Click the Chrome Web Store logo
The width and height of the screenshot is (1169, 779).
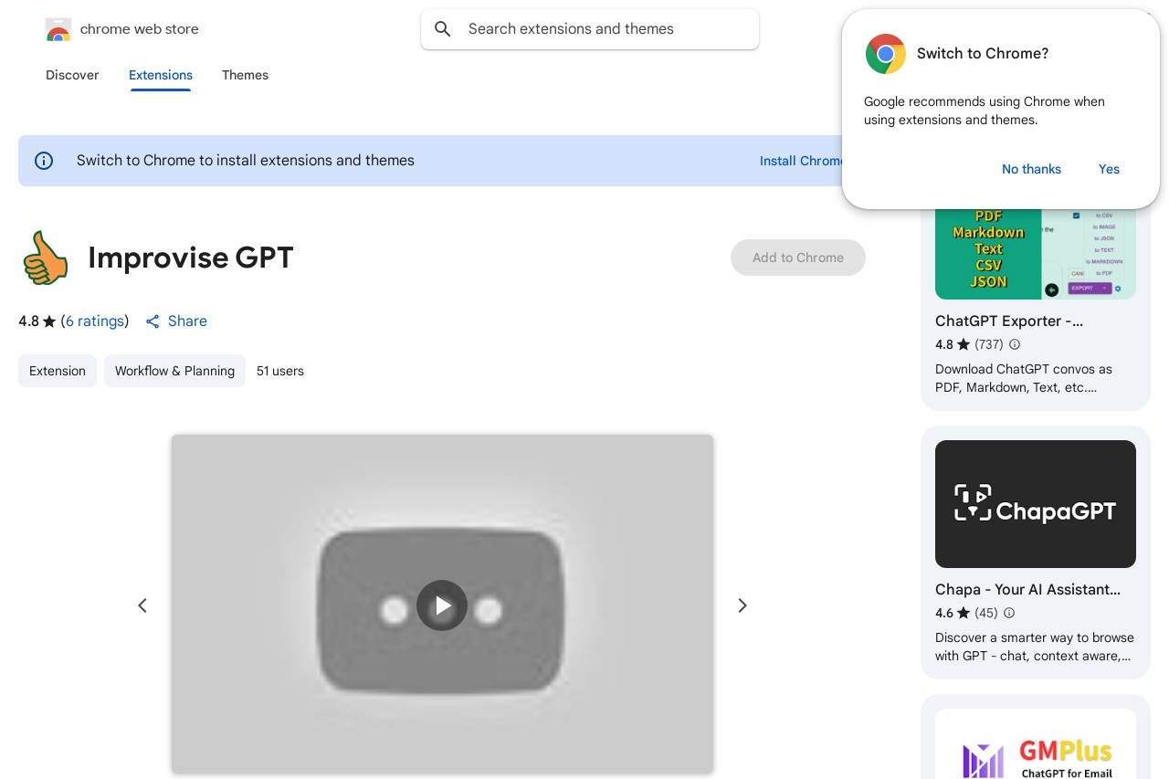[58, 29]
